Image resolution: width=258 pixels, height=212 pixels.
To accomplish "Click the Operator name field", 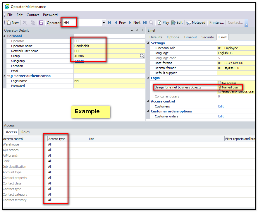I will pos(108,46).
